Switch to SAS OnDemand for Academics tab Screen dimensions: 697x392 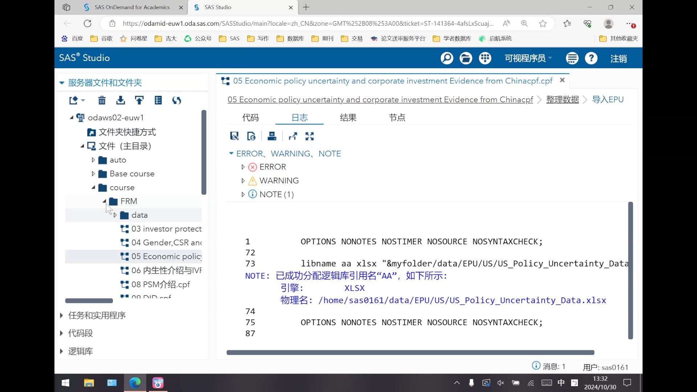[132, 7]
